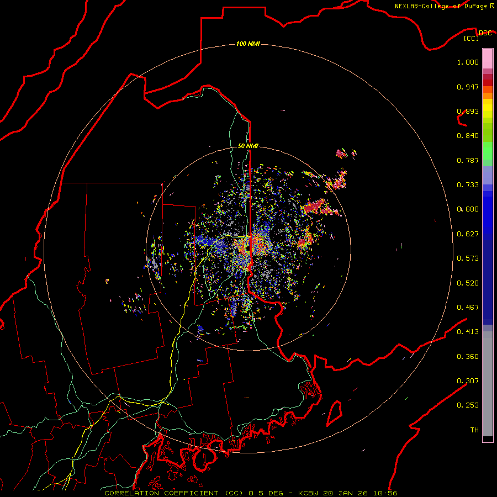Click the 0.413 scale value

[468, 332]
